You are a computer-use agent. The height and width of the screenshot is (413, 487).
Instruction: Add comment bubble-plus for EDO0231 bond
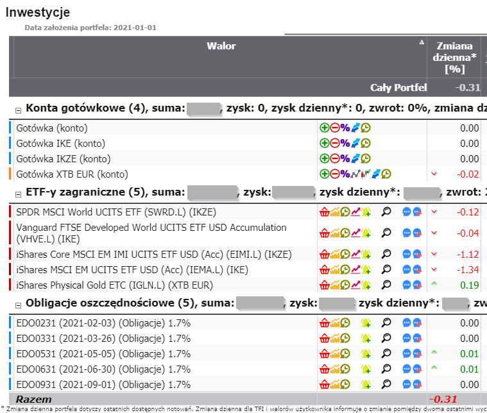(x=417, y=323)
